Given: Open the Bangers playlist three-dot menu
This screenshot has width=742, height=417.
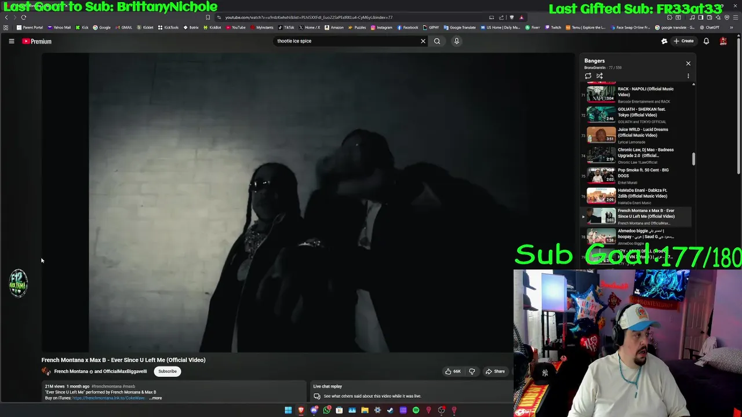Looking at the screenshot, I should 688,76.
